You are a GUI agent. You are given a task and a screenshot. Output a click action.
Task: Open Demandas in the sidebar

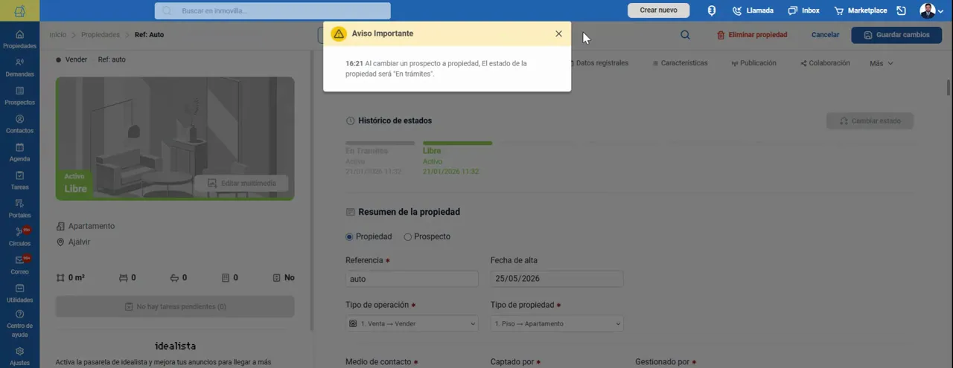pos(19,68)
